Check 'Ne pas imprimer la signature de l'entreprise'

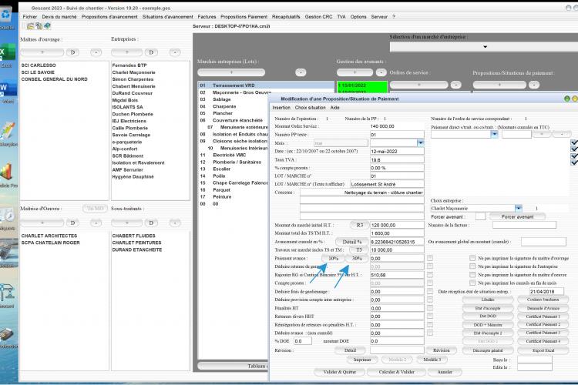[x=472, y=266]
